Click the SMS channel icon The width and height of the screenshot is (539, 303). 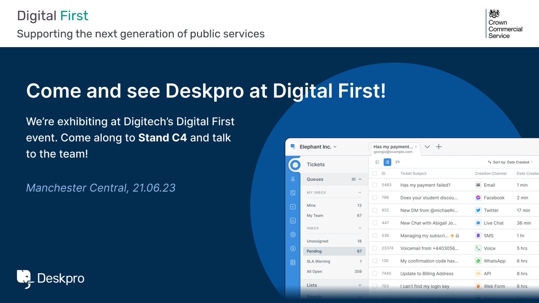tap(478, 235)
